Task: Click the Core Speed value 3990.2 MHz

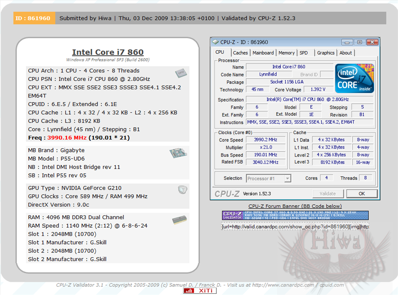Action: pyautogui.click(x=265, y=140)
